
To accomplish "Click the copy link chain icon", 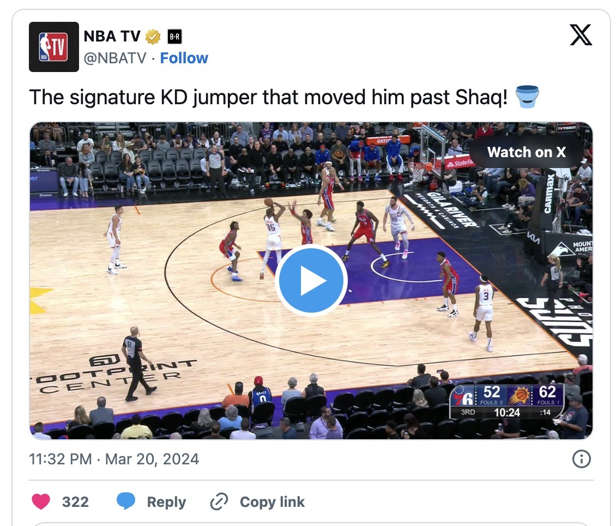I will tap(219, 501).
